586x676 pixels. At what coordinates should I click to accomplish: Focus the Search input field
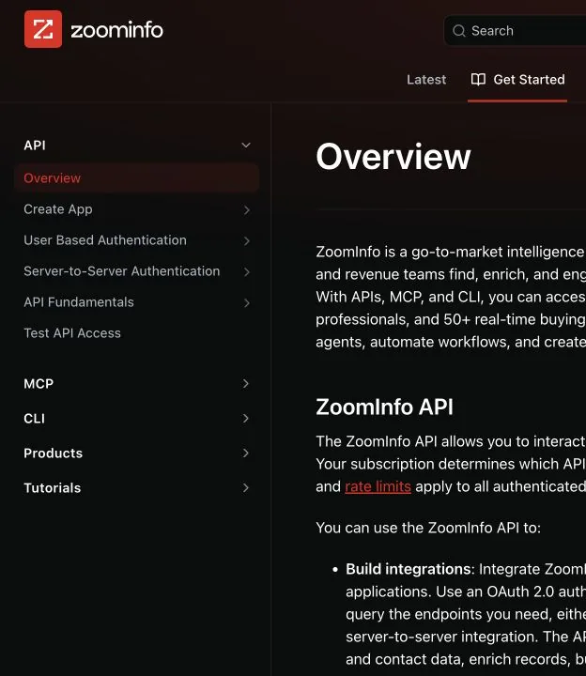point(516,31)
